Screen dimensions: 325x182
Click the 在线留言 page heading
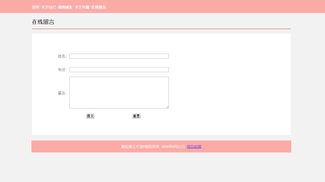[x=43, y=22]
